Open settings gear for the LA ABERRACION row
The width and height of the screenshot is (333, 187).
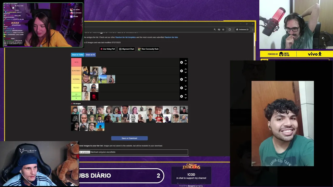tap(181, 96)
